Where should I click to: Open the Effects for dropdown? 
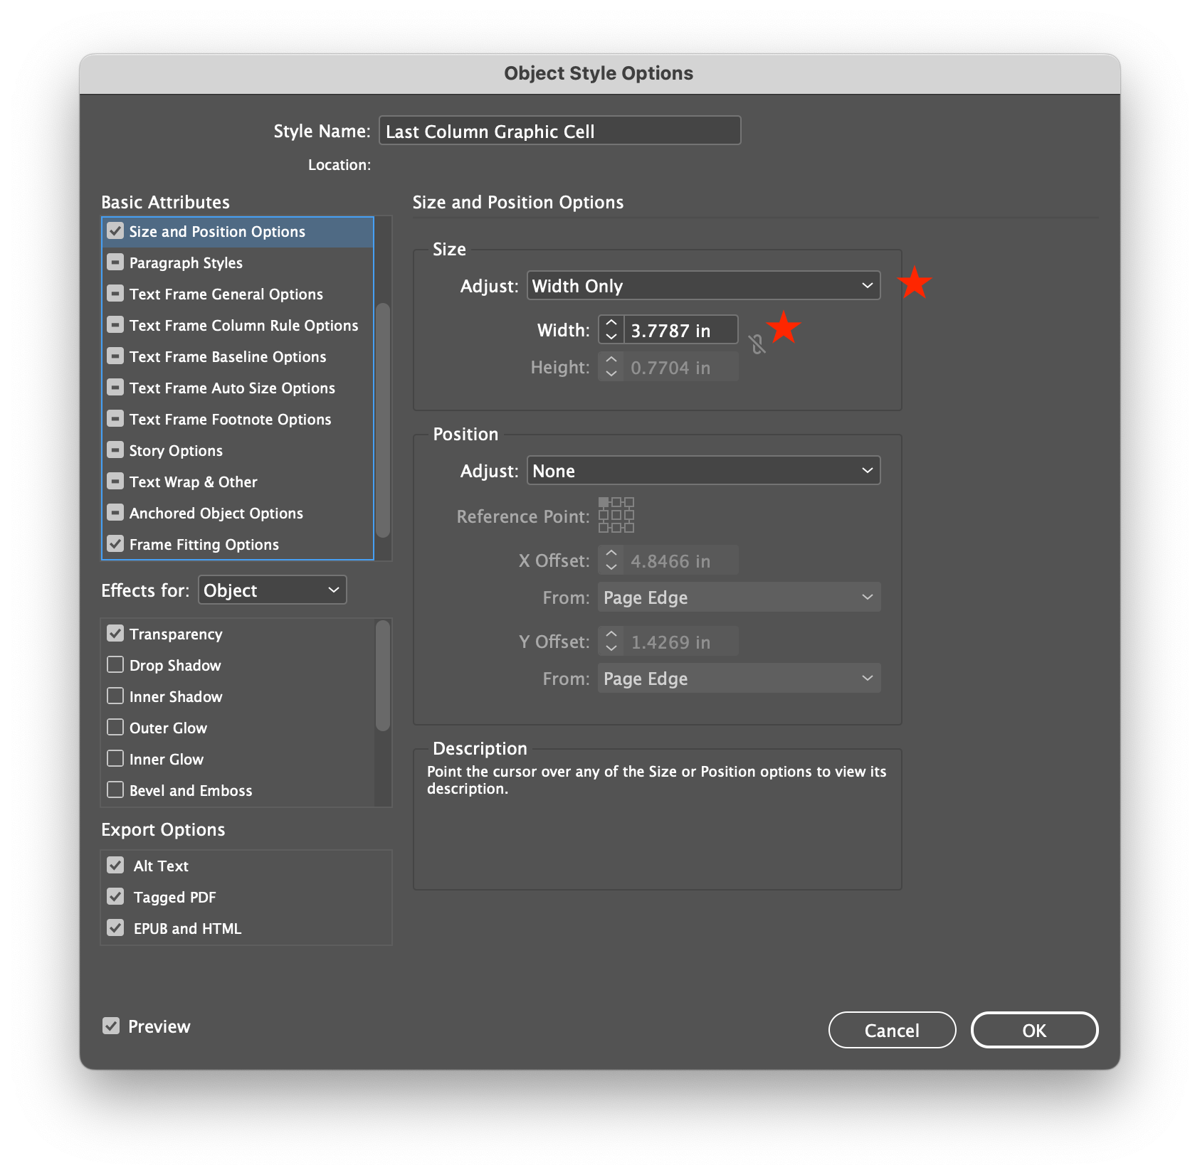(271, 590)
